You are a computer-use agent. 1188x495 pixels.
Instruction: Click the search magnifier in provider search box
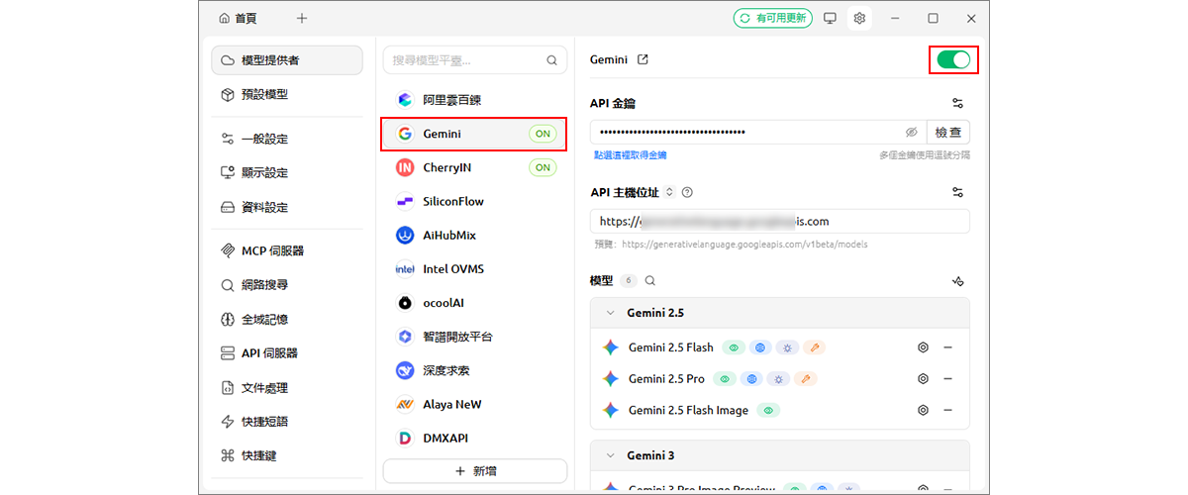tap(552, 60)
